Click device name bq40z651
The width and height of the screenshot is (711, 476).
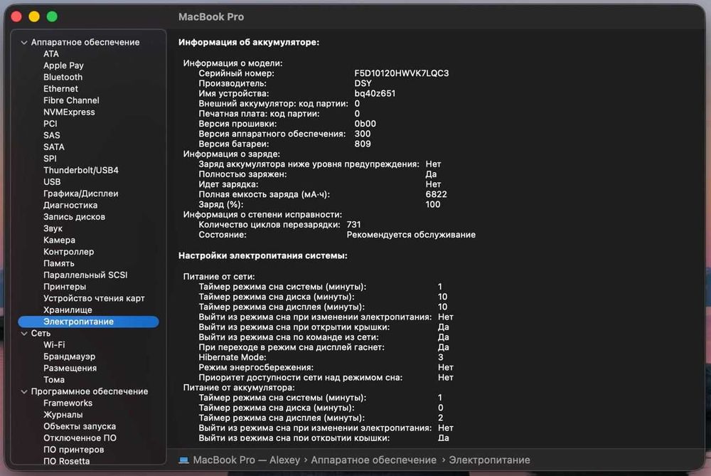click(375, 93)
